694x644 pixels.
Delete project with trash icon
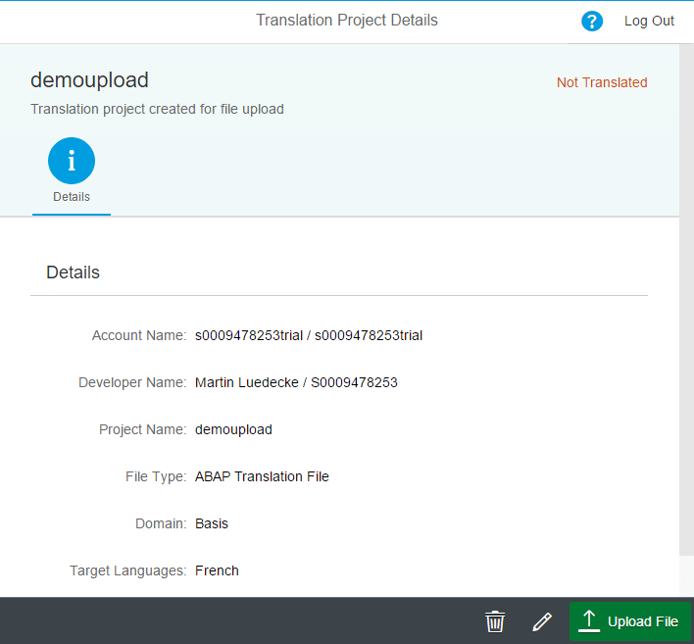495,621
